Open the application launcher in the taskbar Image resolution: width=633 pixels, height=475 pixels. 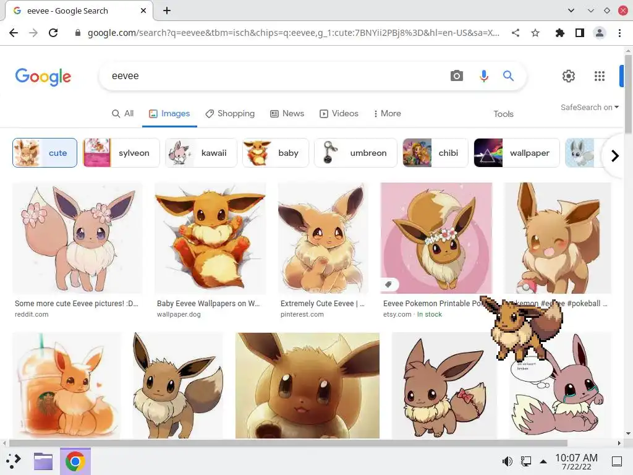coord(14,461)
